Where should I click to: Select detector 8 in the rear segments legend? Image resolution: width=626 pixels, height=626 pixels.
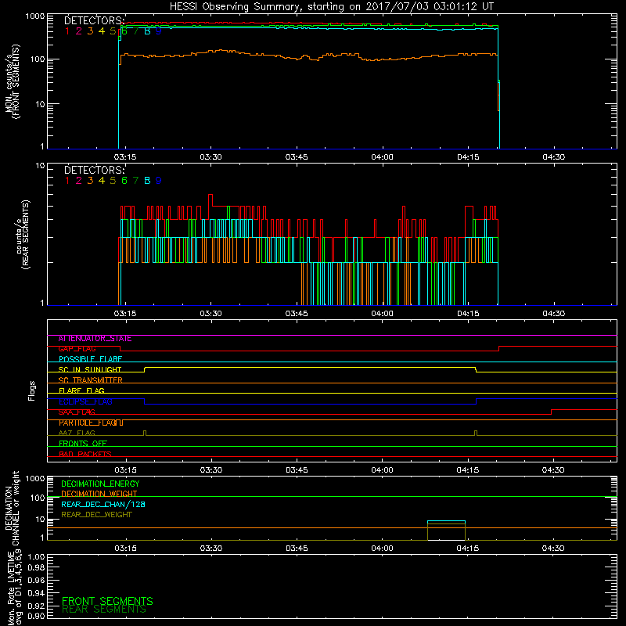[x=147, y=181]
